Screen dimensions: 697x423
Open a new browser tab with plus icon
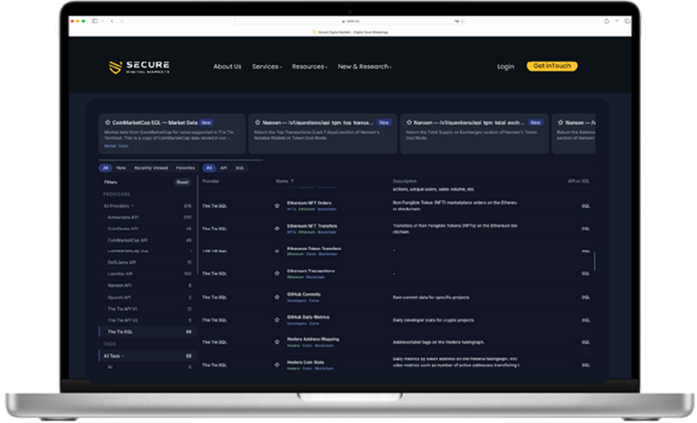pos(617,21)
